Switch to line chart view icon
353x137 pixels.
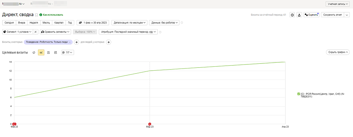pos(41,52)
